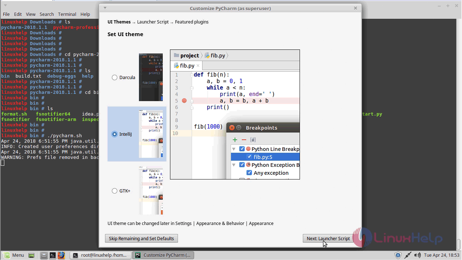The height and width of the screenshot is (260, 462).
Task: Click the green Show Desktop panel icon
Action: pos(31,255)
